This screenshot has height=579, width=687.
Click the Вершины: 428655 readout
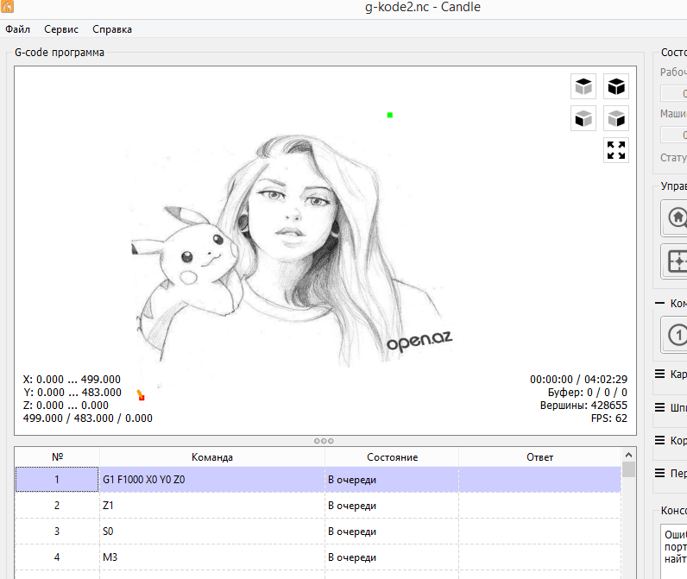click(583, 405)
